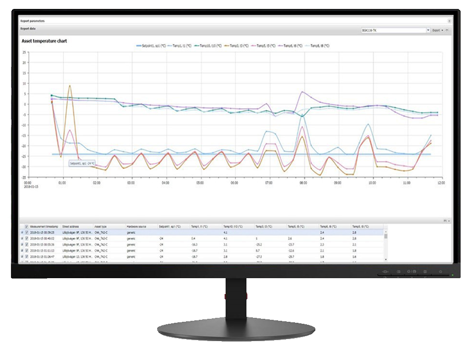This screenshot has width=476, height=357.
Task: Click the Setpoint1, sp1 (°C) column header
Action: 174,227
